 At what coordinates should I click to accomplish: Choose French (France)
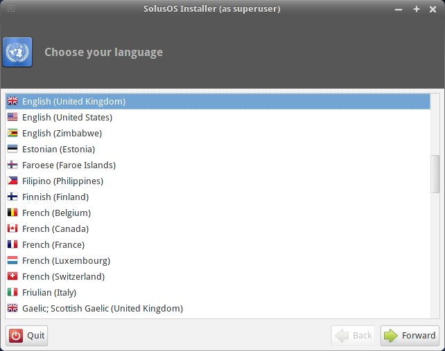(218, 244)
